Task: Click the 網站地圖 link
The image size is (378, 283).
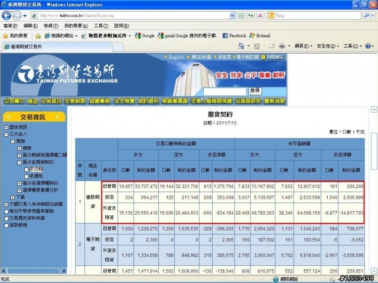Action: click(201, 57)
